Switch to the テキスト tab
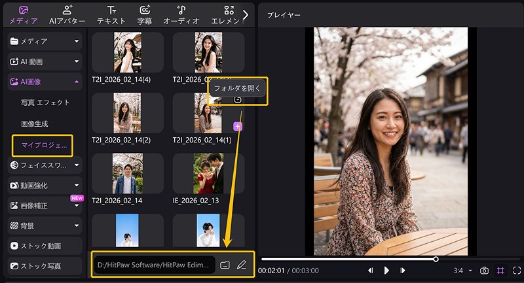 click(111, 14)
